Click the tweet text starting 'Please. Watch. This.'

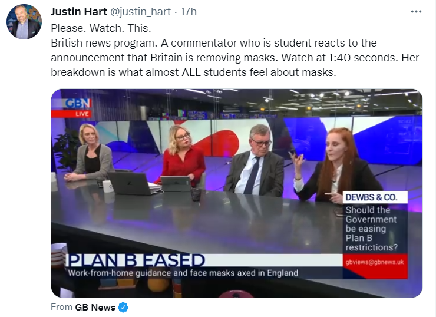tap(234, 50)
